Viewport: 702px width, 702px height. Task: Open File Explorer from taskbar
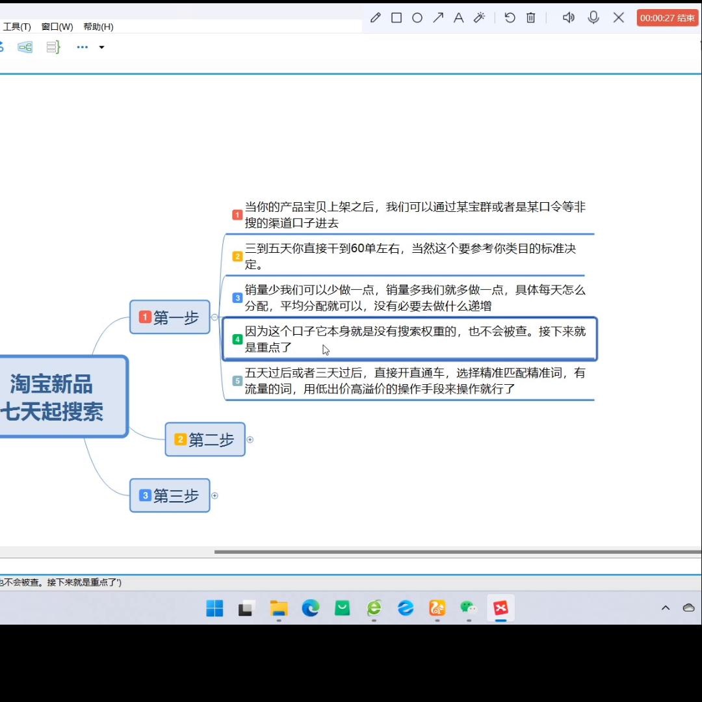(278, 608)
